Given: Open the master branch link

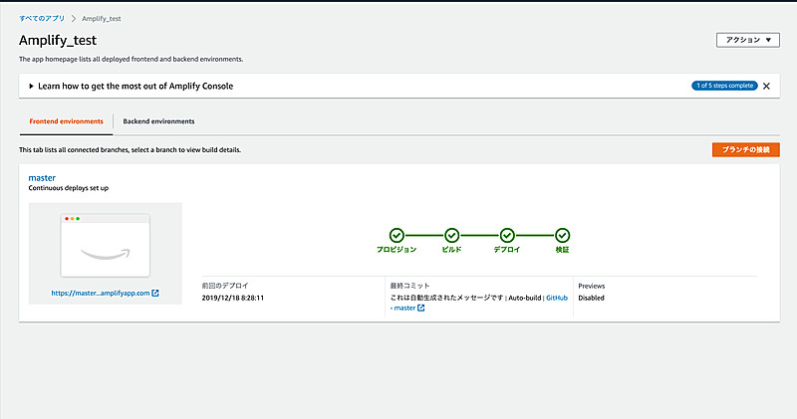Looking at the screenshot, I should point(42,177).
